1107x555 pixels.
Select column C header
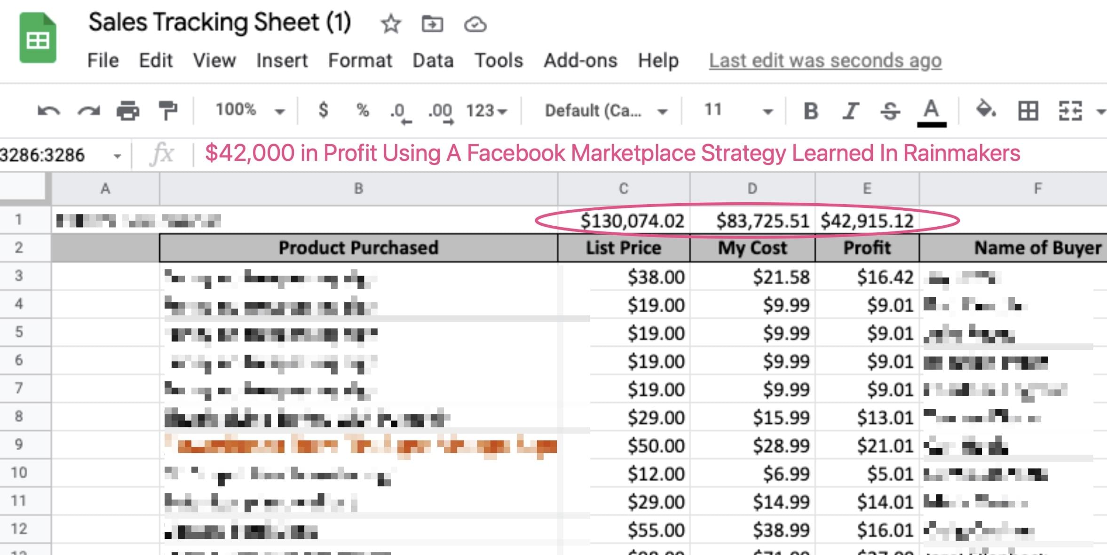tap(624, 189)
